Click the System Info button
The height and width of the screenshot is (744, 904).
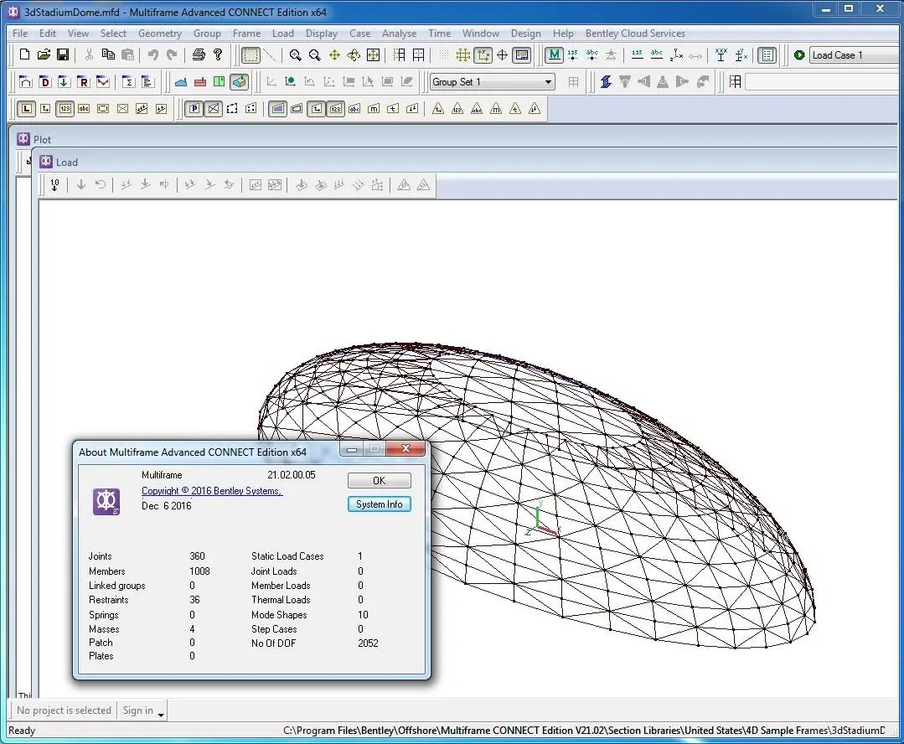click(380, 504)
